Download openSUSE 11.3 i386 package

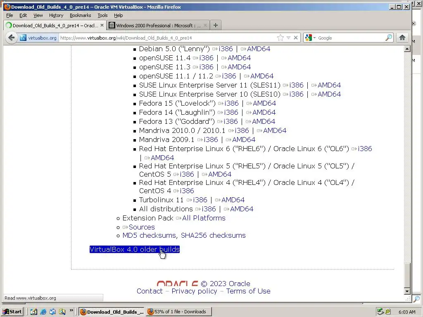pos(207,67)
